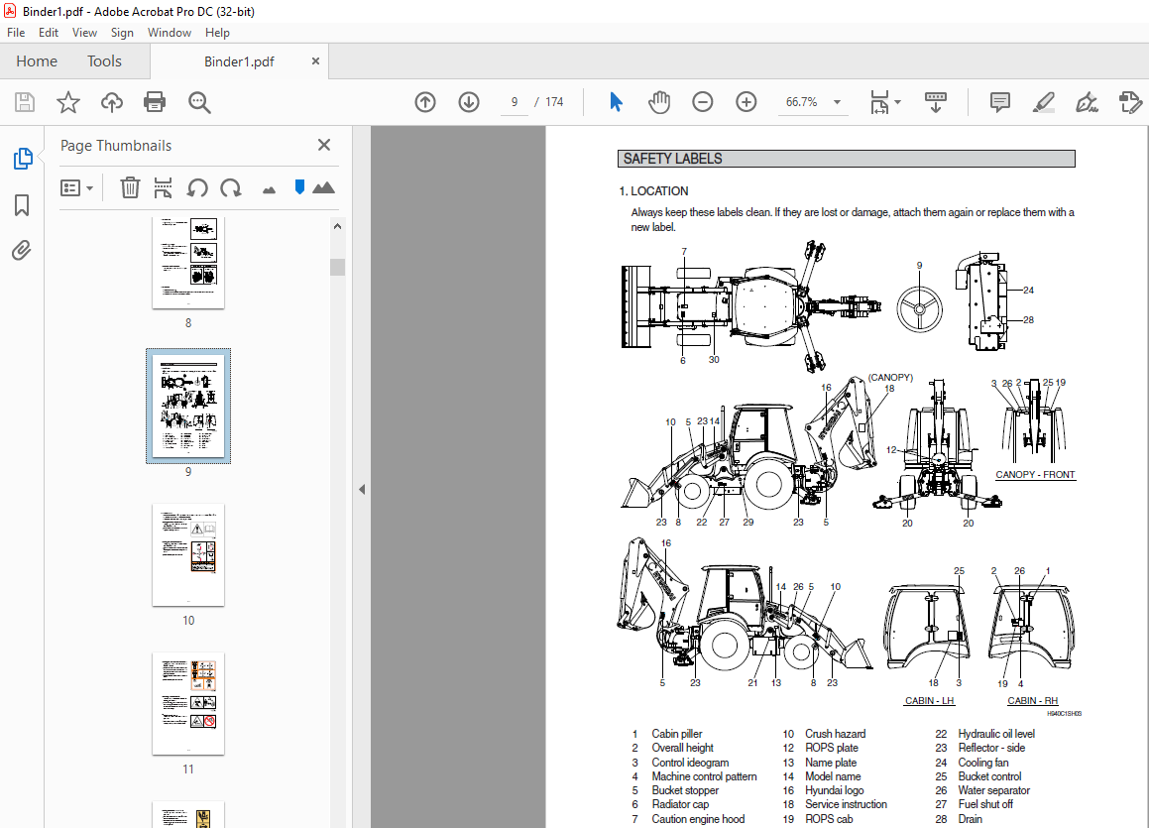The image size is (1149, 828).
Task: Click the fit-to-width page icon
Action: tap(879, 102)
